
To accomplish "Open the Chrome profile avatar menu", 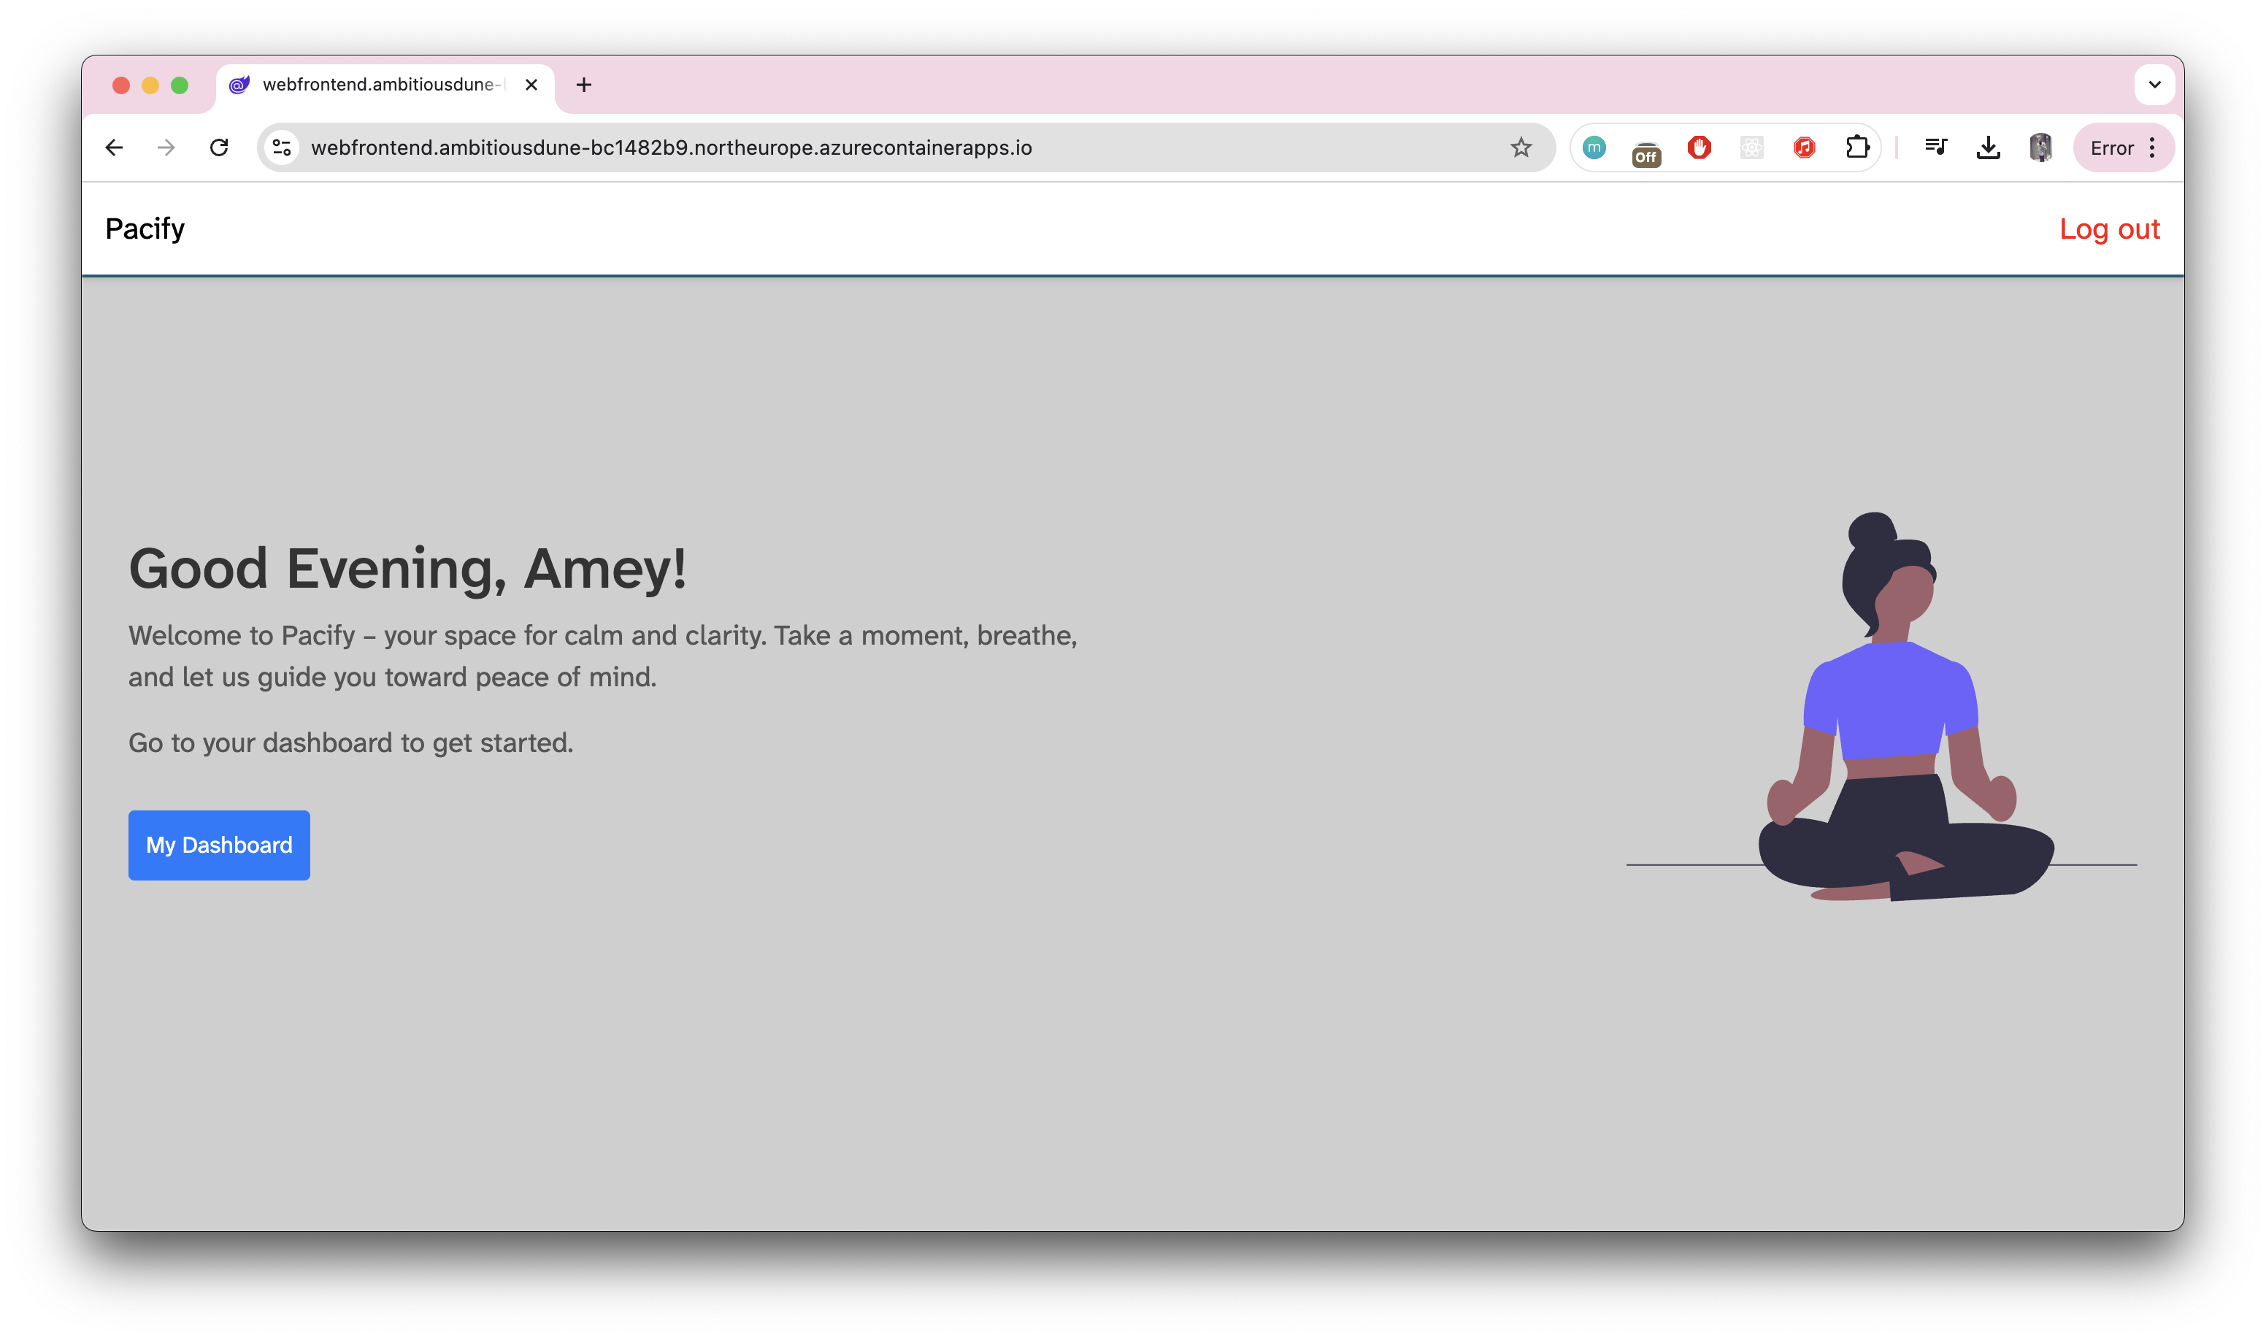I will pos(2040,147).
